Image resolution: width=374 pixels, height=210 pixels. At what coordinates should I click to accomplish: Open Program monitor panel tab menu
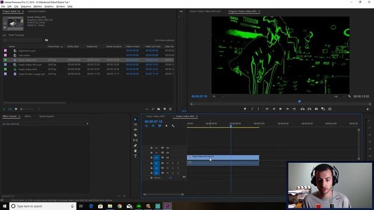tap(259, 12)
